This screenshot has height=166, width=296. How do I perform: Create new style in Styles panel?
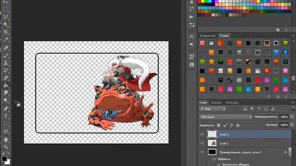tap(277, 97)
